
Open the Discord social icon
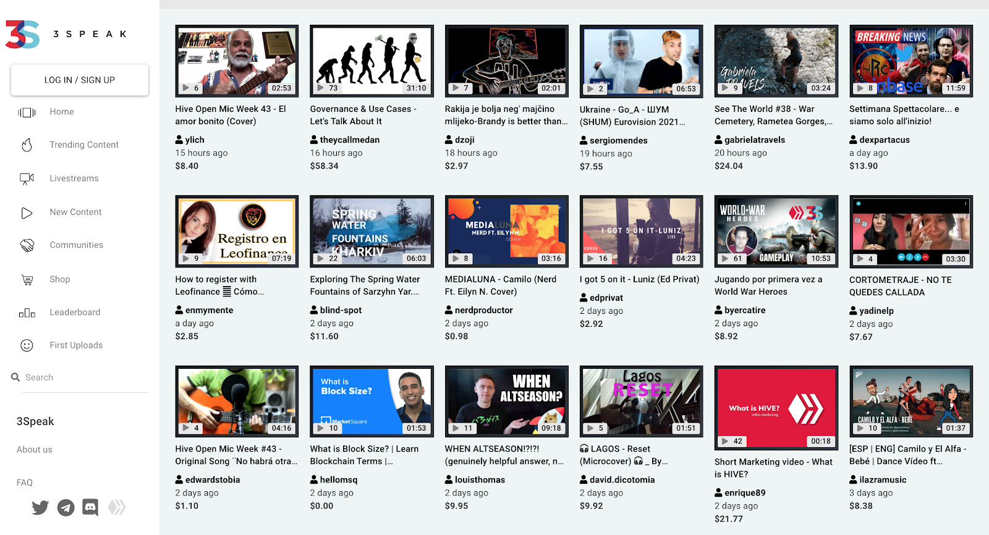(90, 507)
